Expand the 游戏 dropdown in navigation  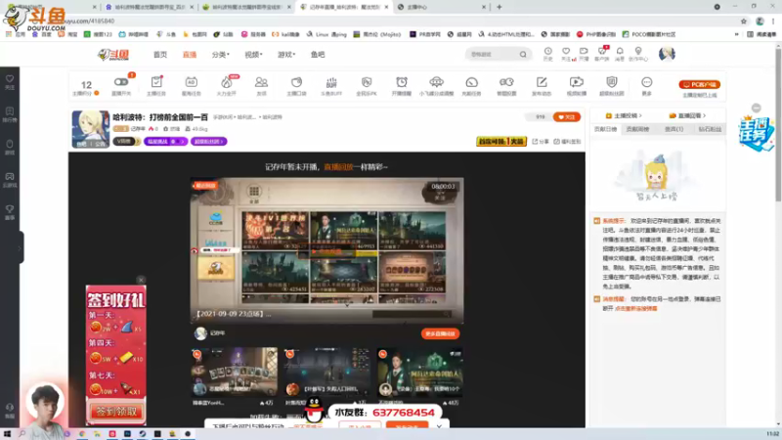pos(286,55)
